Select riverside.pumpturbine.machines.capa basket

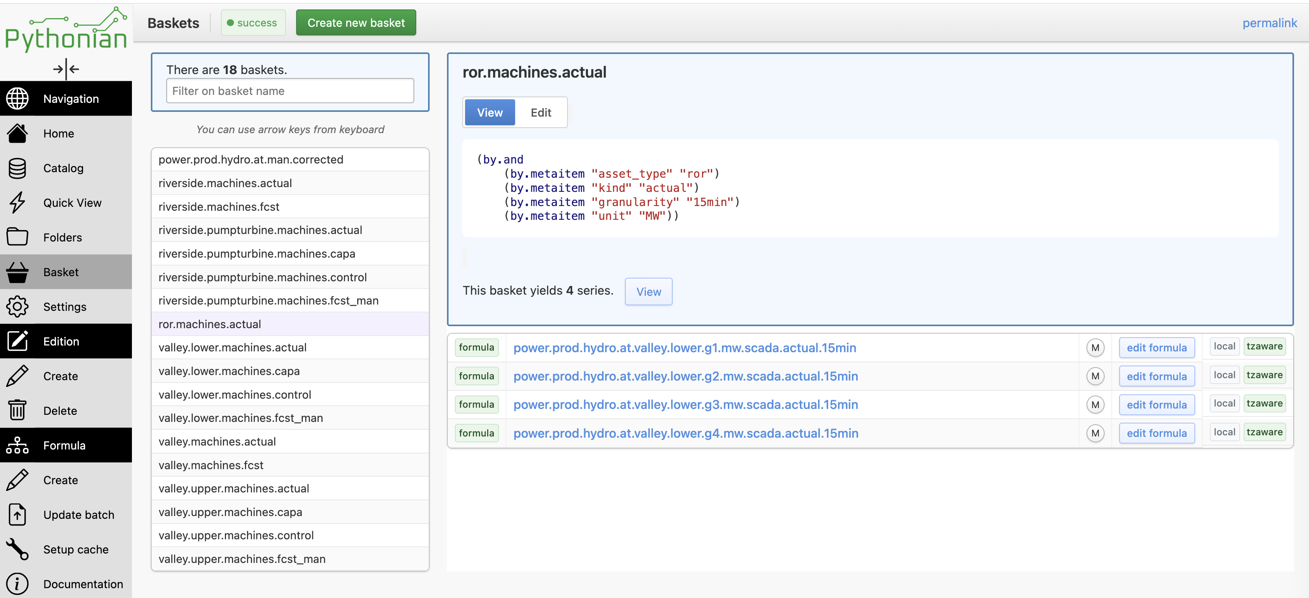(290, 253)
